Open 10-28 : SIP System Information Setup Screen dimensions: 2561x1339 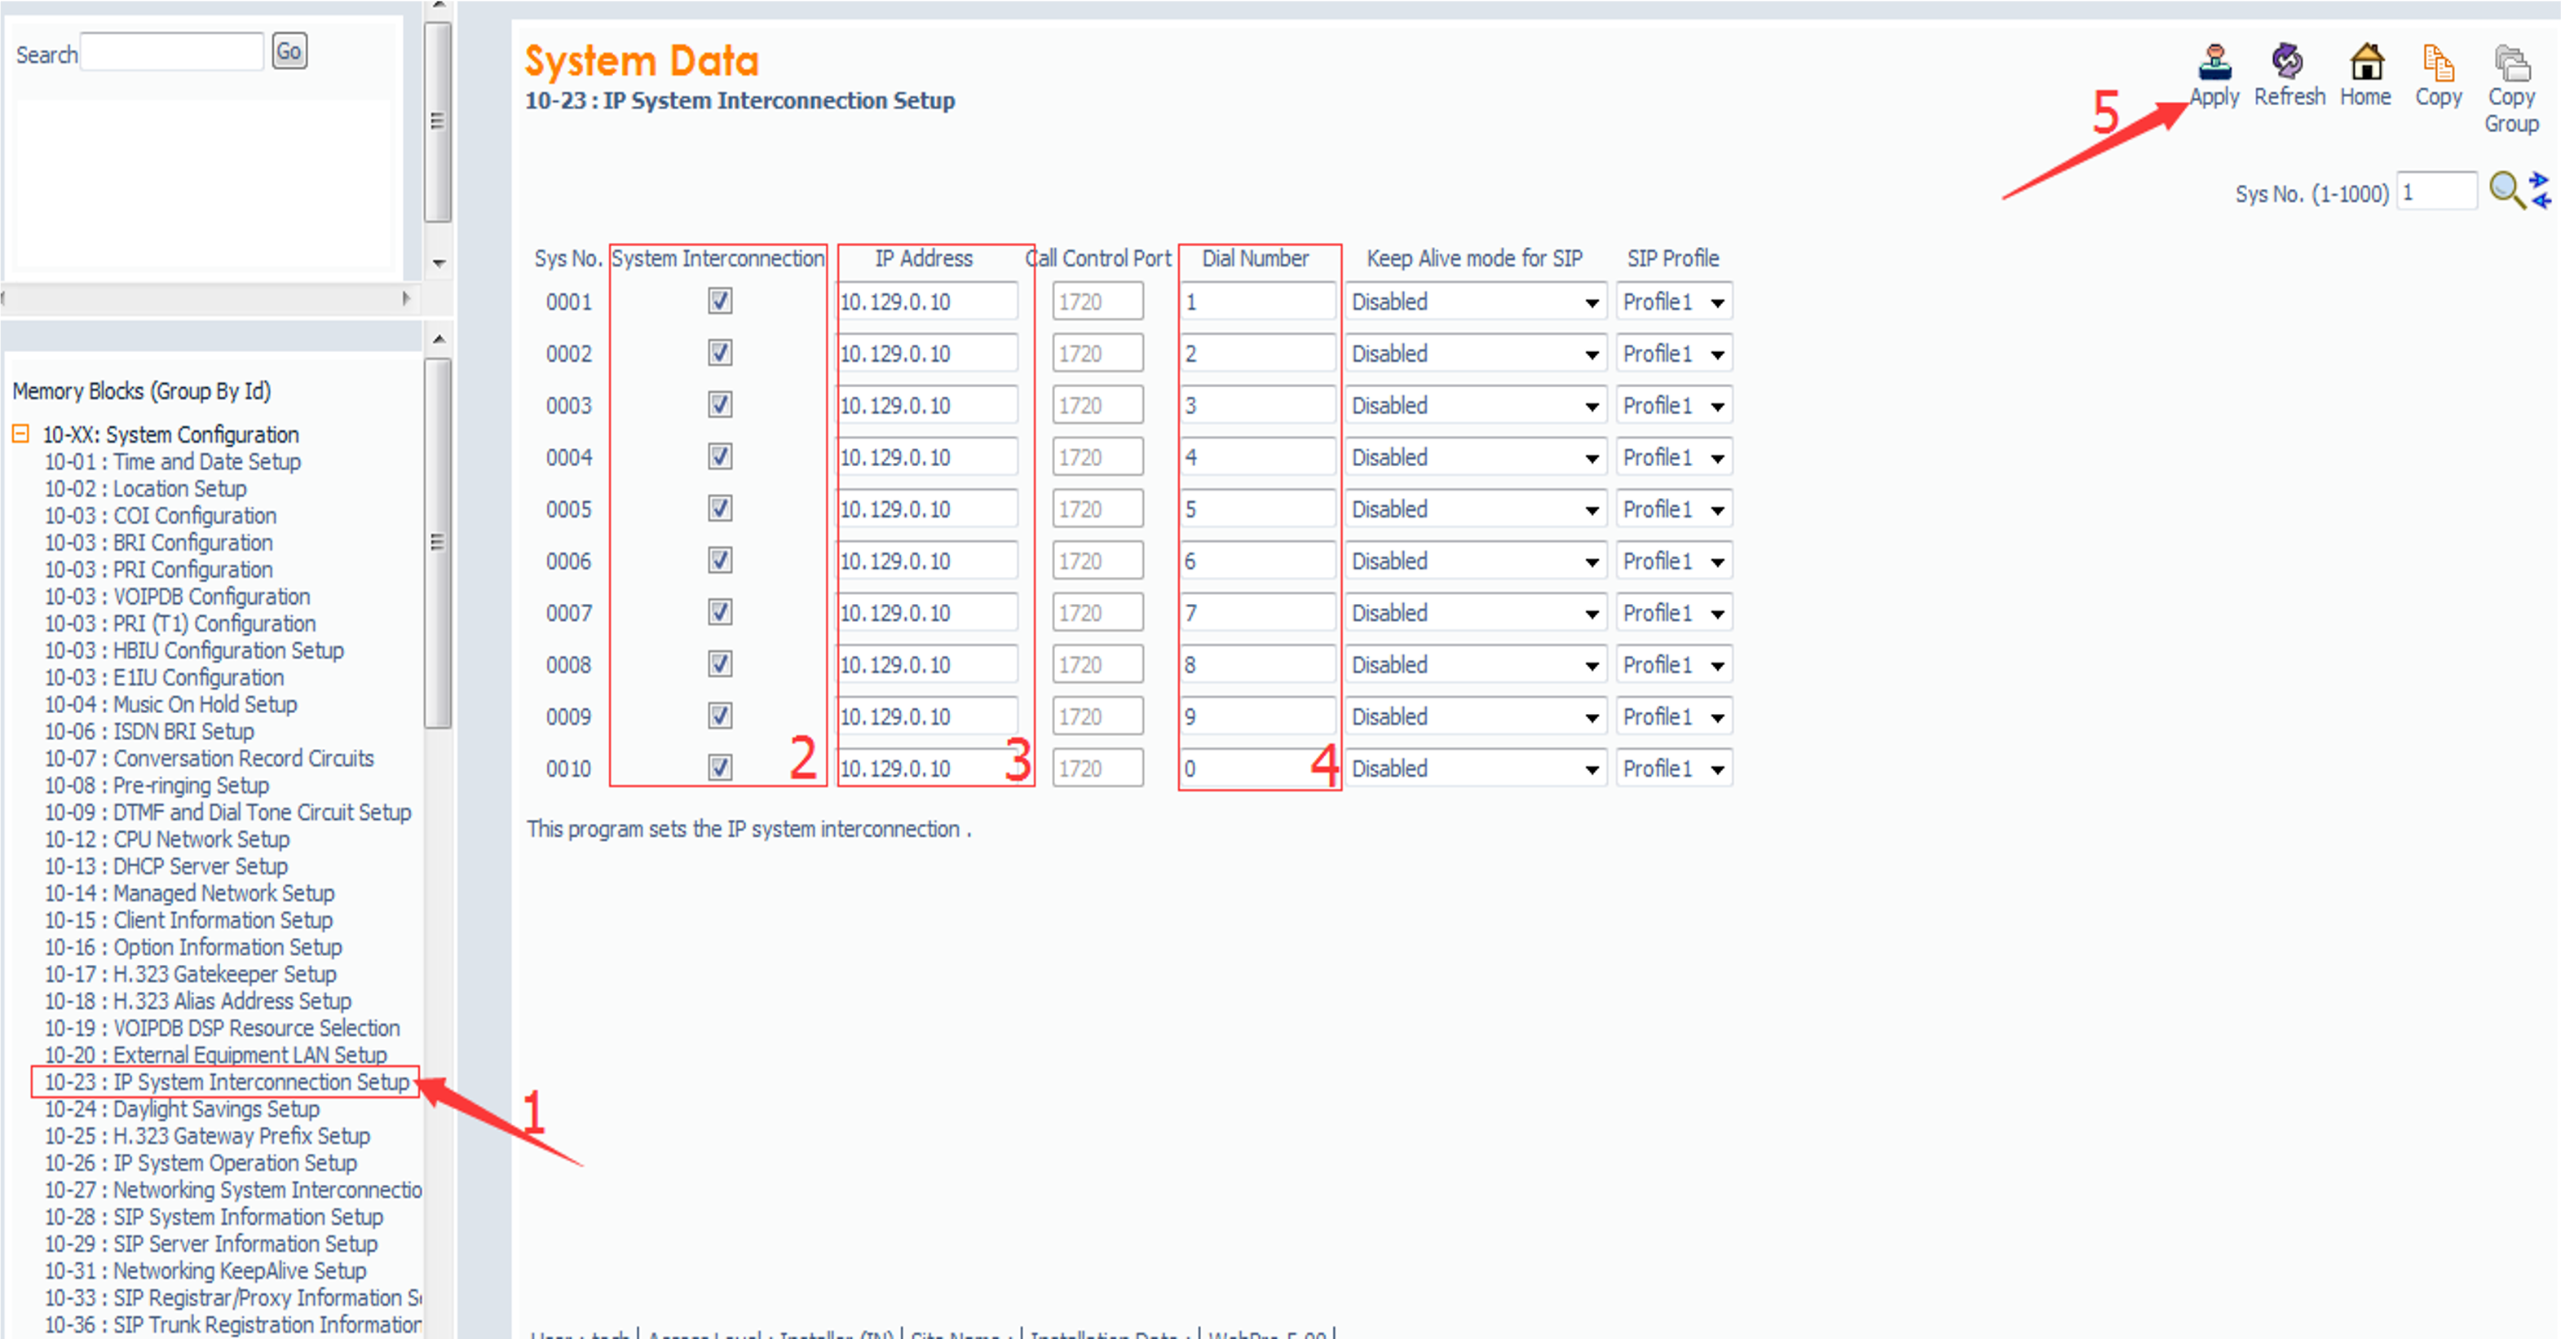(x=214, y=1217)
